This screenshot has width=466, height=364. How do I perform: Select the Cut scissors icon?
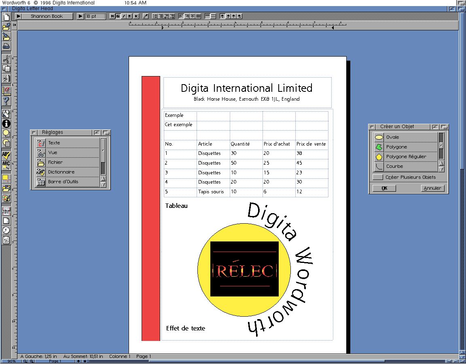pos(6,59)
